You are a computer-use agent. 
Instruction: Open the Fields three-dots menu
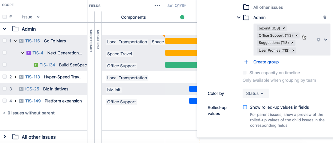[x=157, y=5]
